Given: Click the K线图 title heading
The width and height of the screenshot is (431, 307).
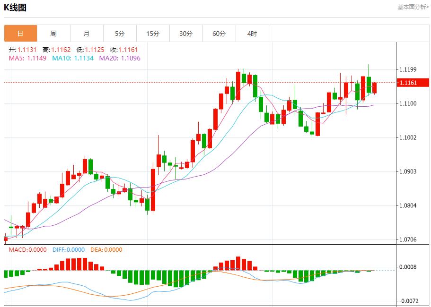Looking at the screenshot, I should pos(15,8).
